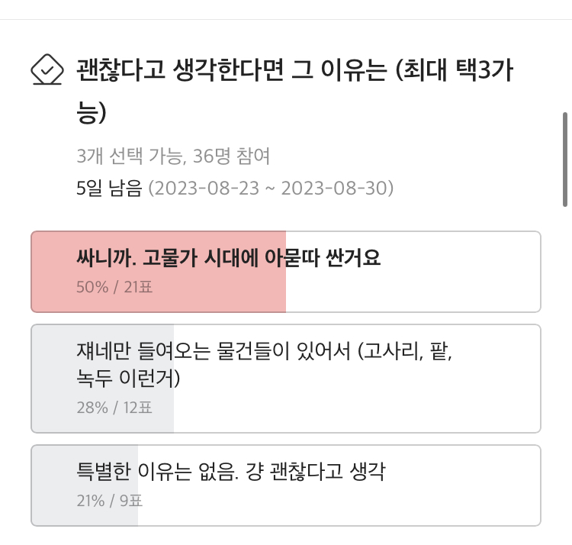Click the "28% / 12표" vote count
572x545 pixels.
click(x=114, y=408)
